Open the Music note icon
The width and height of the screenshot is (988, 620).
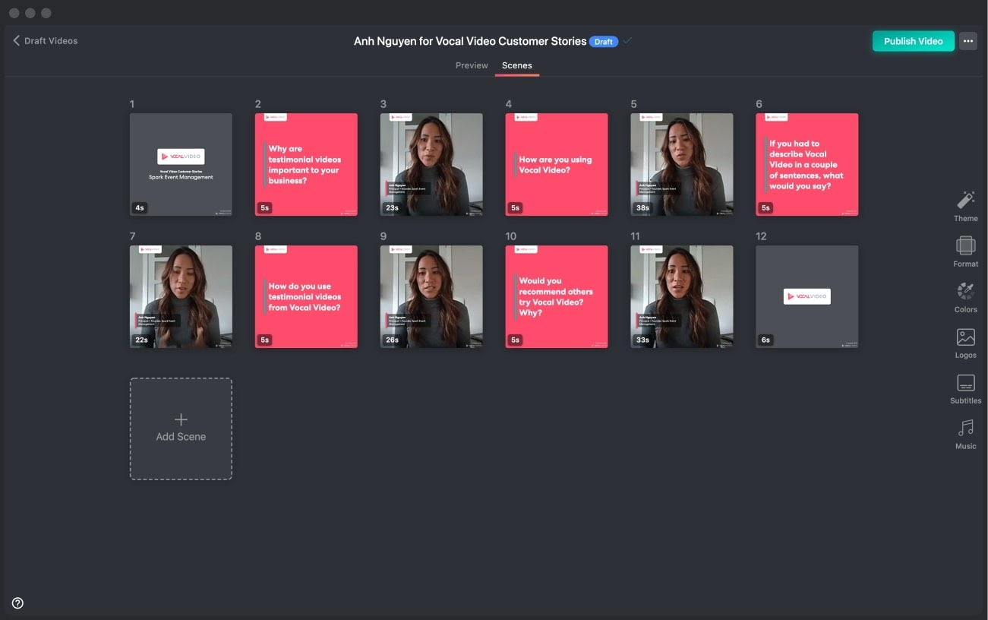(x=965, y=428)
